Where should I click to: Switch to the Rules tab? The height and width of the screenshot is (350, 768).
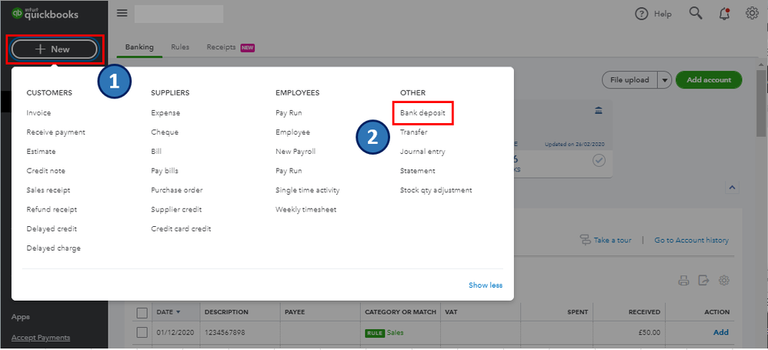[x=180, y=47]
